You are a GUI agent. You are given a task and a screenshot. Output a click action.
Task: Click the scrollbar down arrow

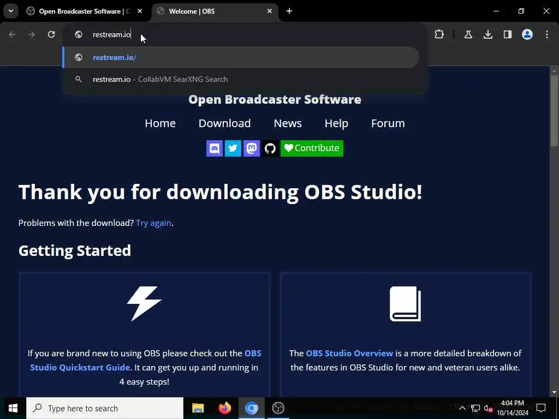(x=554, y=392)
